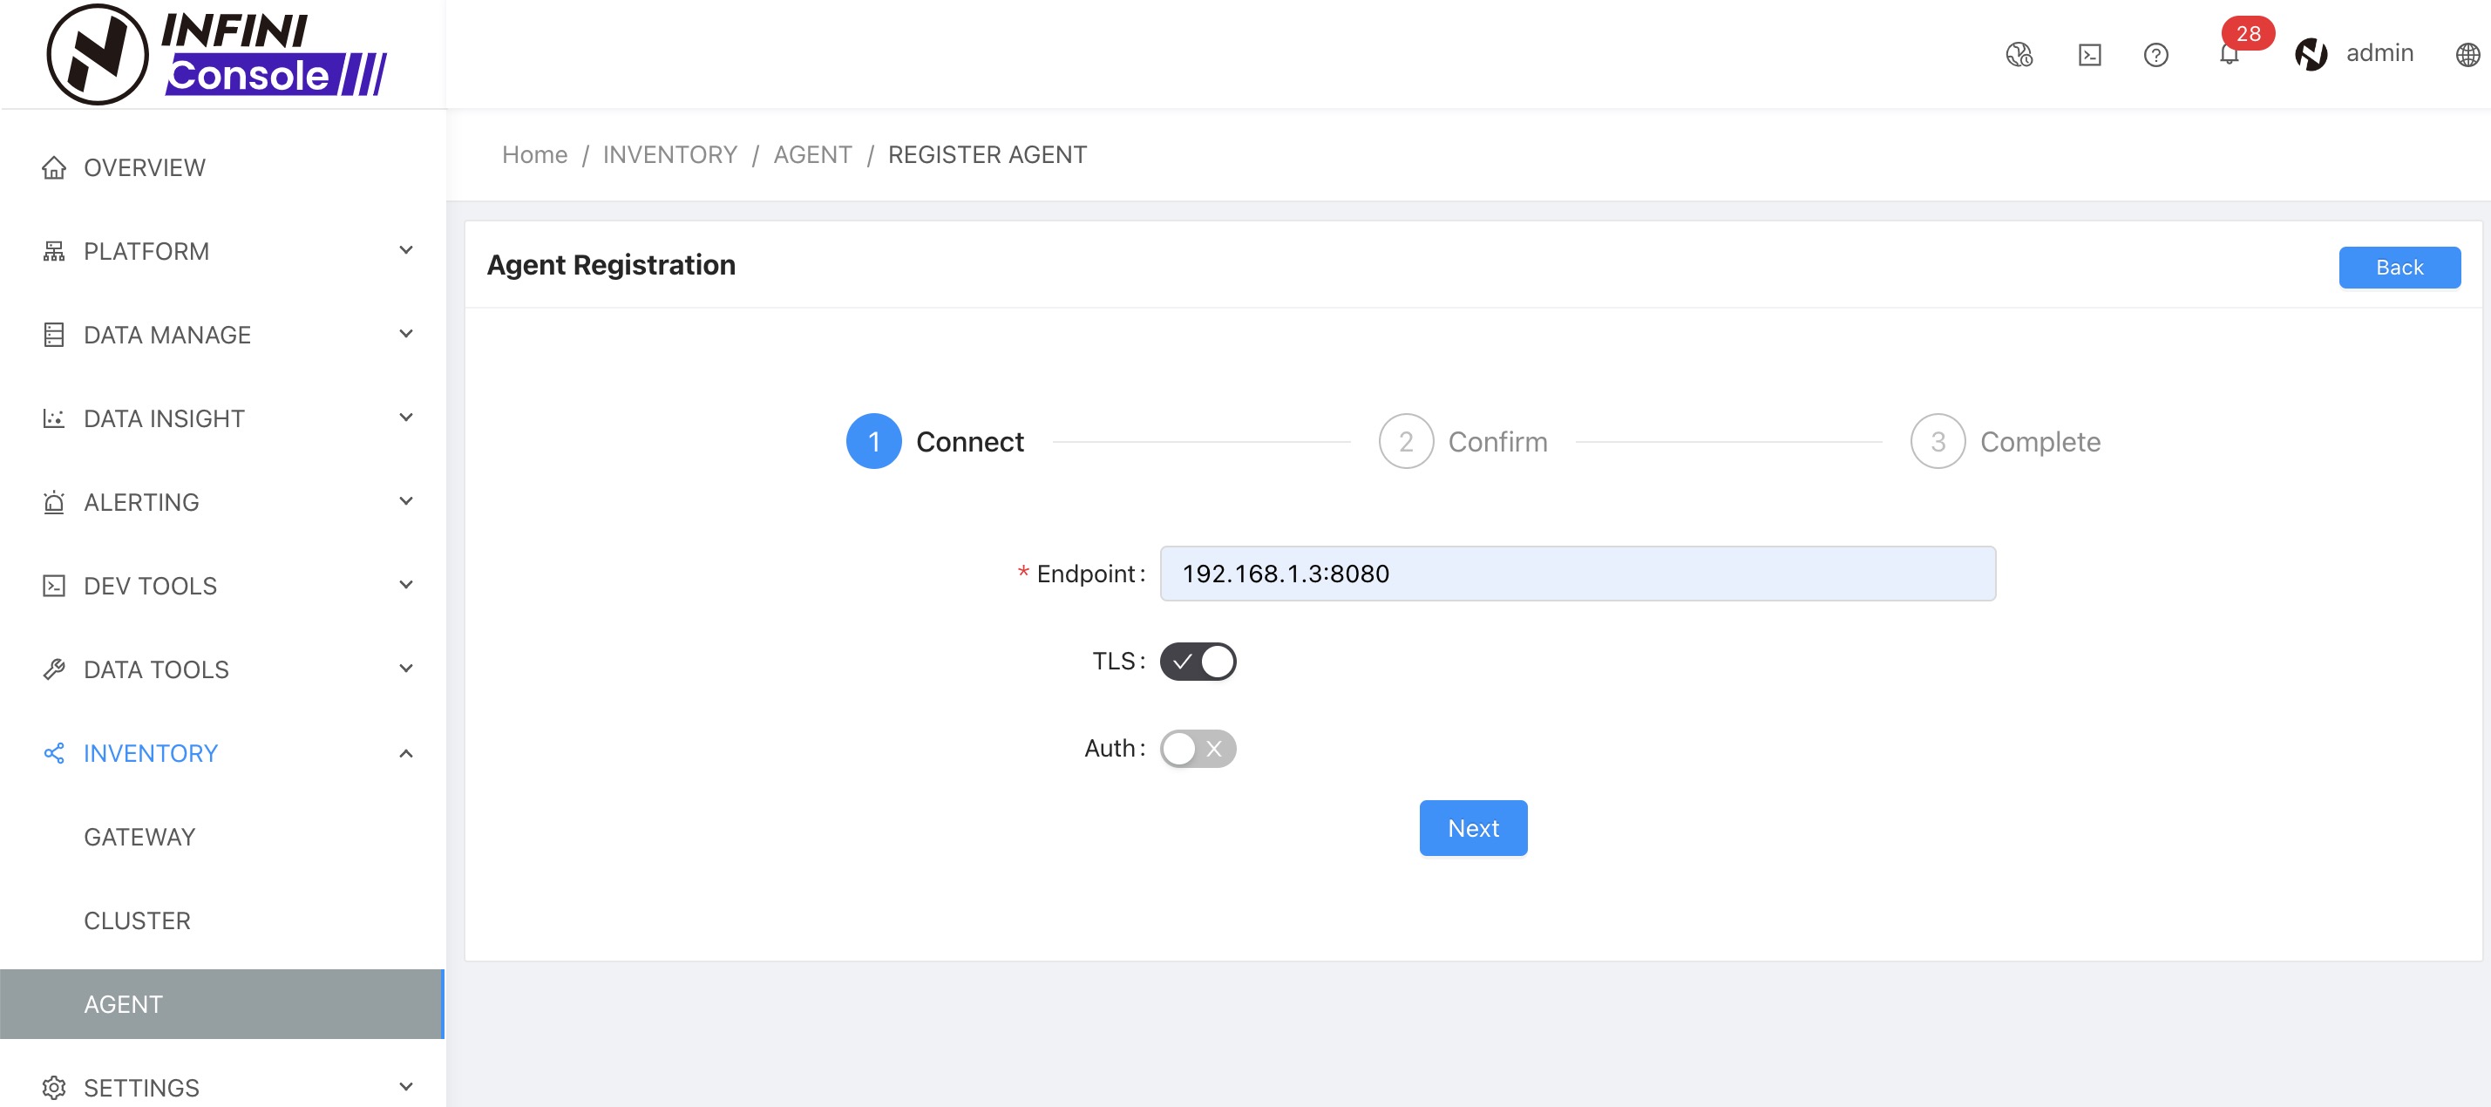The height and width of the screenshot is (1107, 2491).
Task: Open the terminal console icon in header
Action: [2088, 54]
